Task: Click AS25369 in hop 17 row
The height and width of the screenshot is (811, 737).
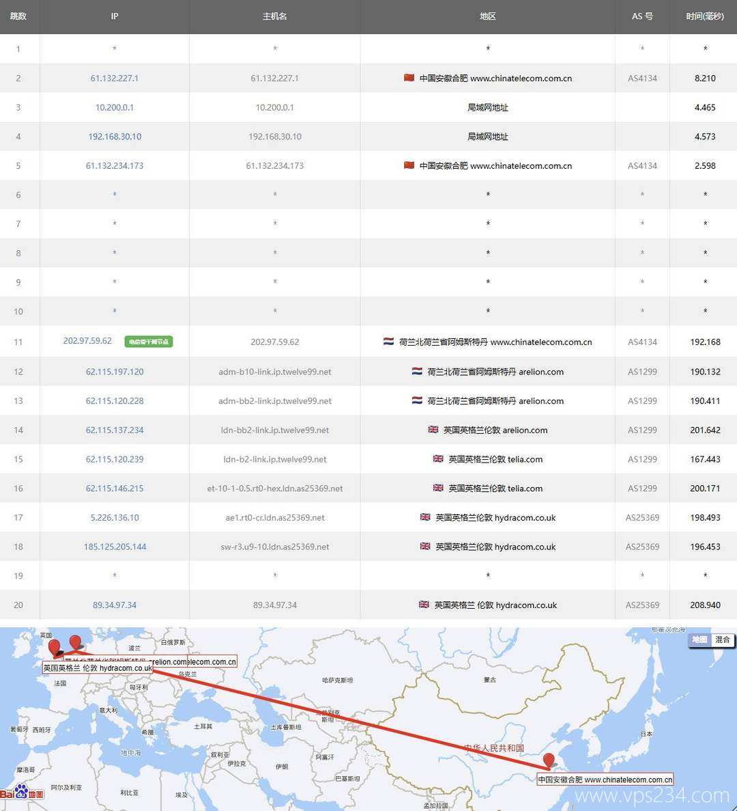Action: [642, 517]
